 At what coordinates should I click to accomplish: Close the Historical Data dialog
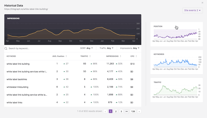pyautogui.click(x=203, y=3)
